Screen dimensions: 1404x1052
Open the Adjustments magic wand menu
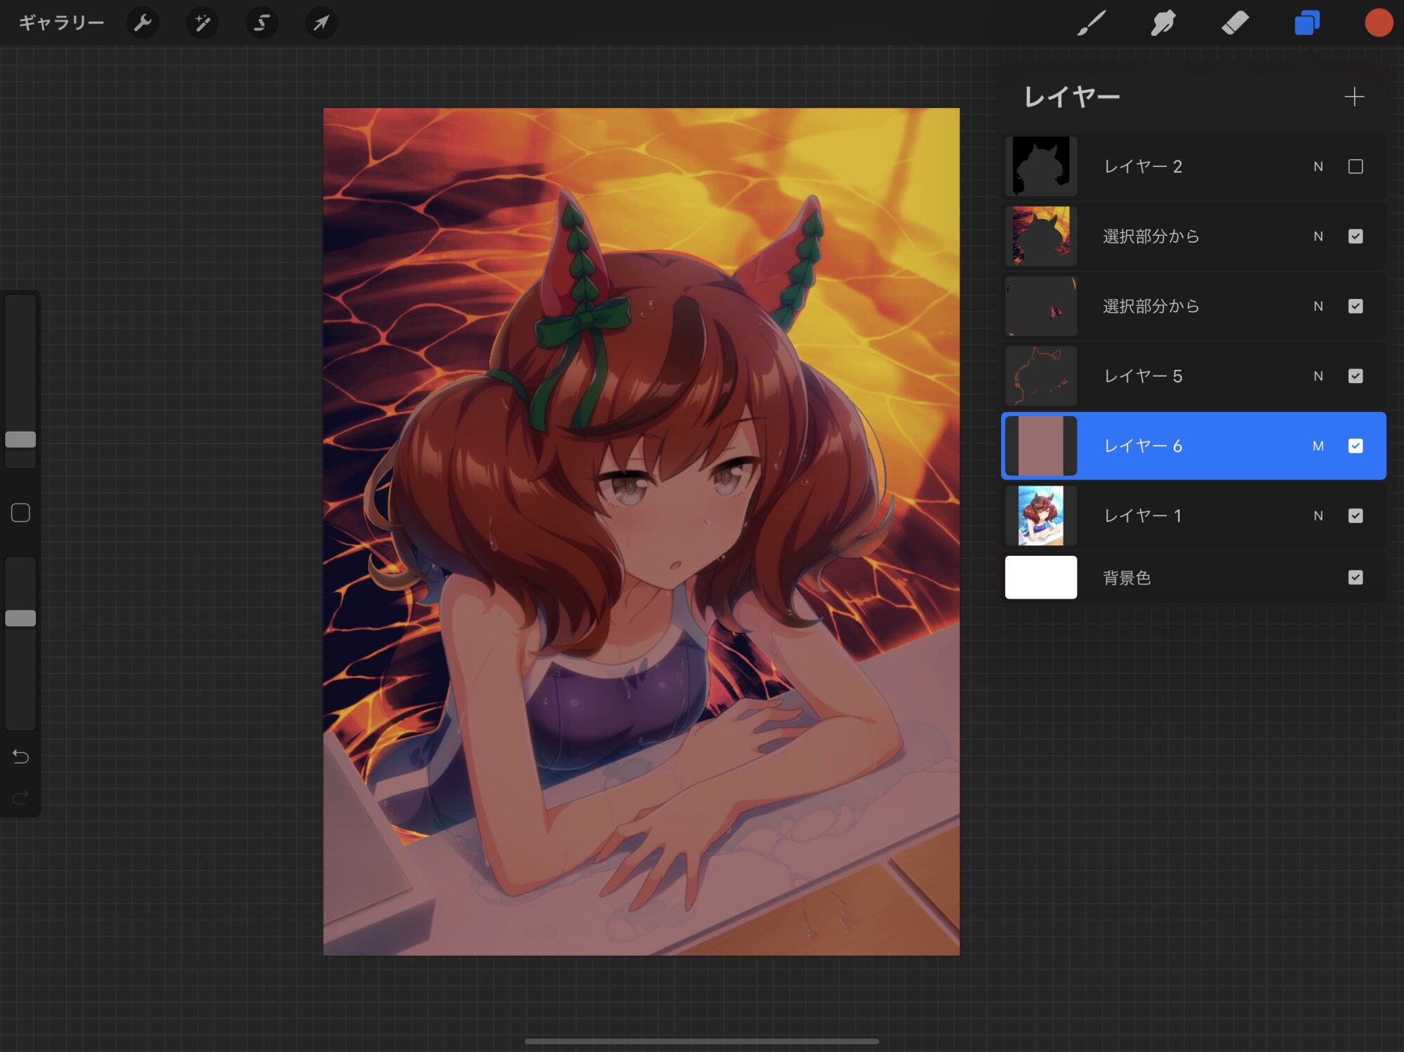coord(202,23)
